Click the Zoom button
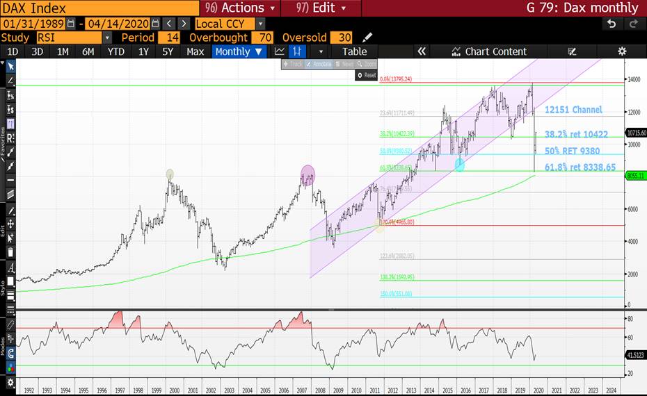This screenshot has height=396, width=647. tap(367, 64)
